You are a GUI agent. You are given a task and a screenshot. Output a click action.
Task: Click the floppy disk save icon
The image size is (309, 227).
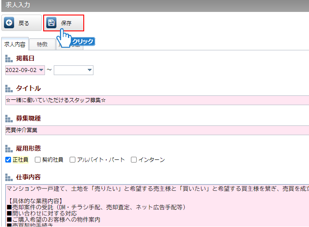[x=52, y=23]
